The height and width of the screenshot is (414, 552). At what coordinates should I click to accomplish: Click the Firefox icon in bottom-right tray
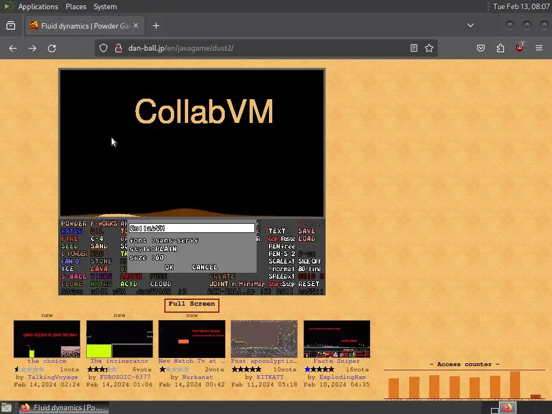click(x=508, y=408)
